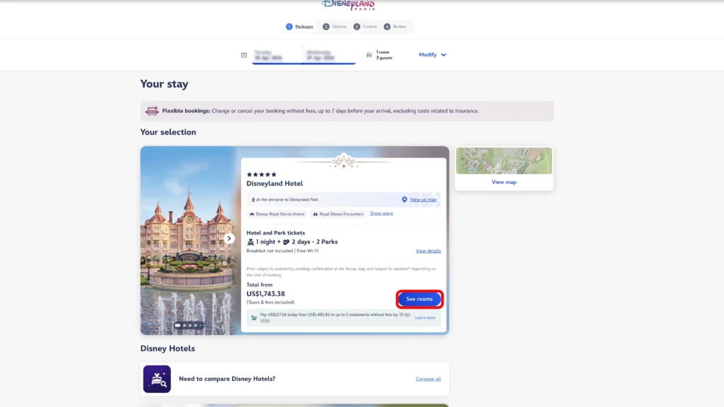Advance hotel photo with next arrow
This screenshot has height=407, width=724.
pyautogui.click(x=229, y=239)
